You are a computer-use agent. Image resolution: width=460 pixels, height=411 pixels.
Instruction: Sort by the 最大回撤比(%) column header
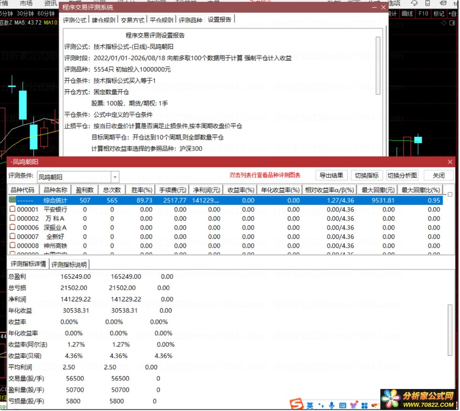point(421,190)
